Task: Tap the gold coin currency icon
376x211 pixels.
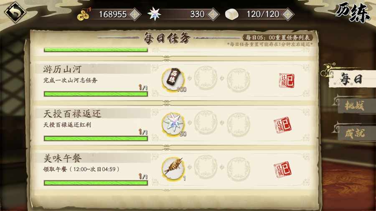Action: point(84,15)
